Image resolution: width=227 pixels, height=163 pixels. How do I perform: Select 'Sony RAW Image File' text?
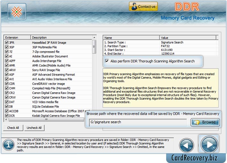tap(46, 70)
